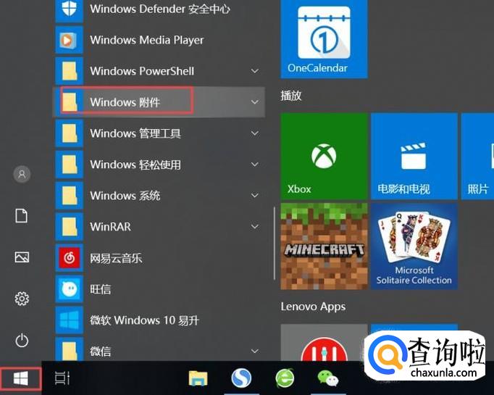Click the Windows Media Player icon
The height and width of the screenshot is (395, 494).
click(70, 40)
